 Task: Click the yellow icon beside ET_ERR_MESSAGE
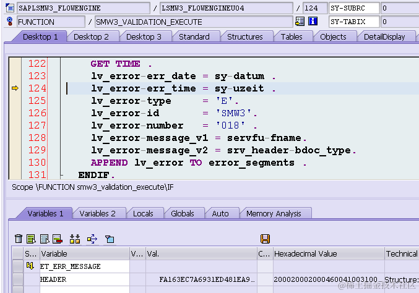(30, 266)
